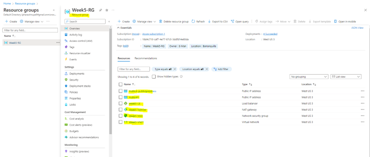
Task: Check the PublicIP1 row checkbox
Action: coord(121,98)
